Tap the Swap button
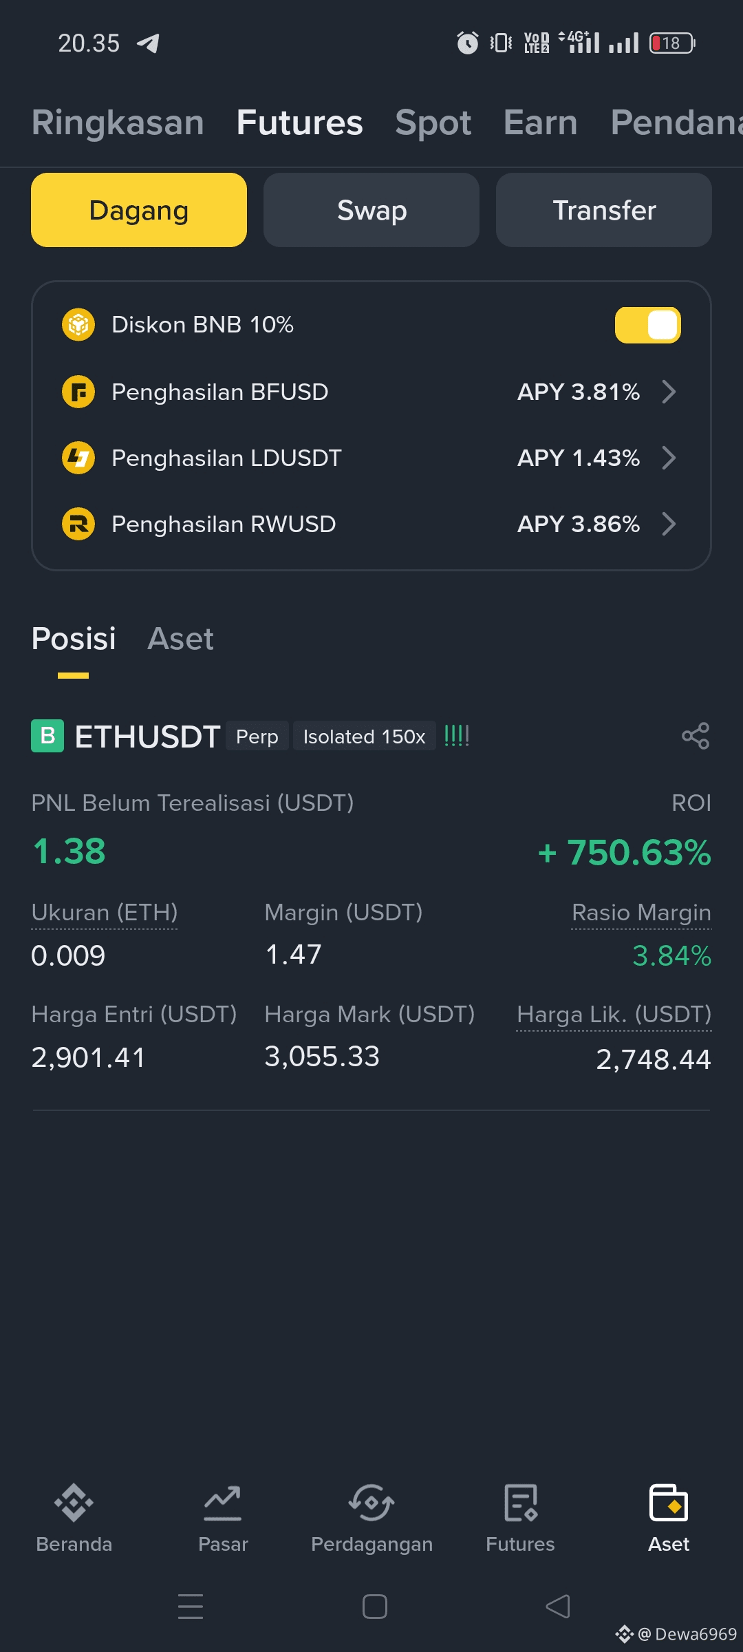Viewport: 743px width, 1652px height. click(371, 210)
